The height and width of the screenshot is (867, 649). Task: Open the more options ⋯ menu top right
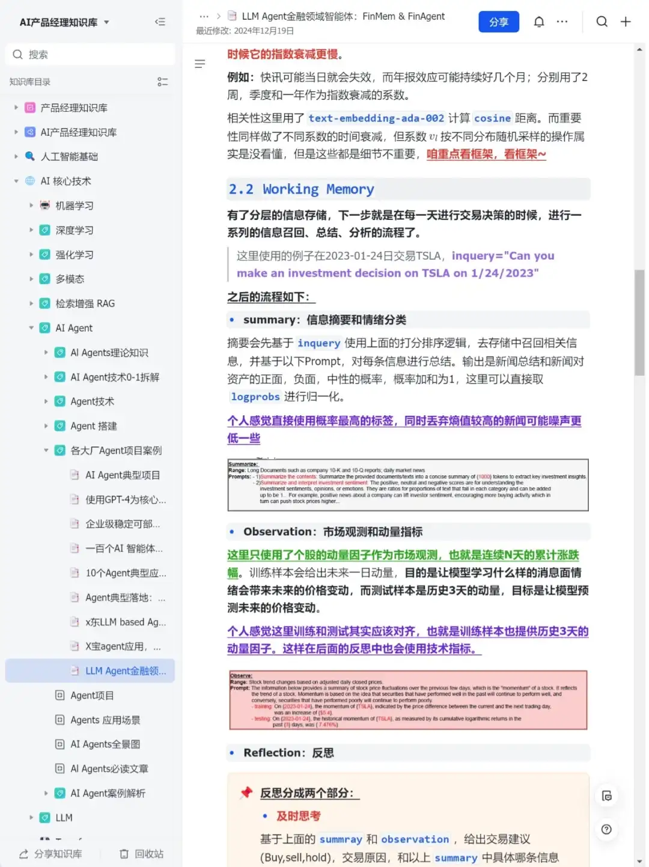coord(562,21)
